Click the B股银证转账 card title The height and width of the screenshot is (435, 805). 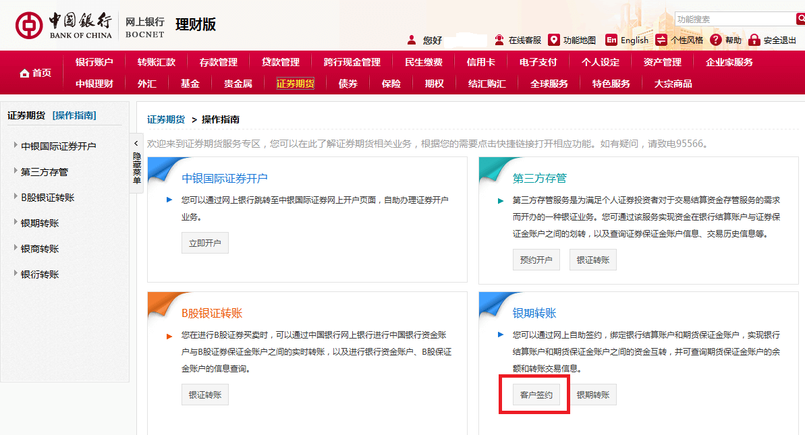tap(211, 314)
